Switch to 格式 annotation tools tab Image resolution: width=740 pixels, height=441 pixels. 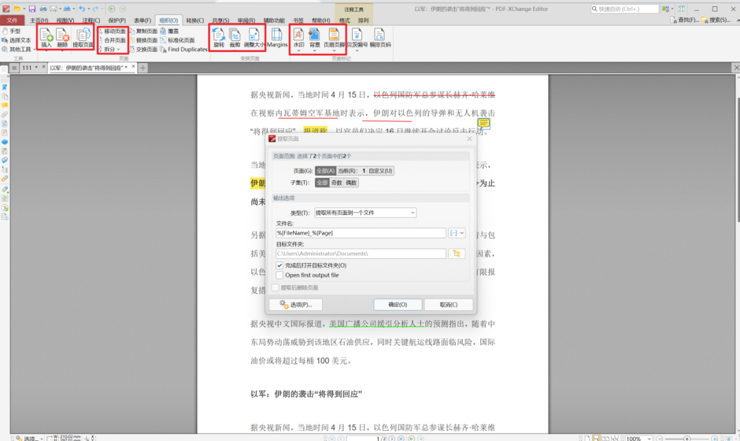pos(345,21)
